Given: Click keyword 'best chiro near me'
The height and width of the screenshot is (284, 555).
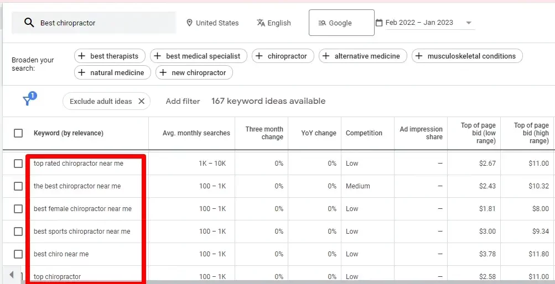Looking at the screenshot, I should pyautogui.click(x=61, y=254).
